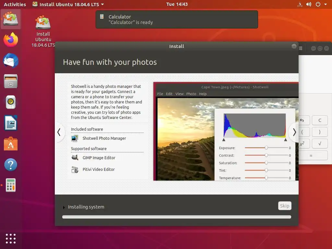Click the close parenthesis Calculator key
The height and width of the screenshot is (249, 332).
coord(320,132)
